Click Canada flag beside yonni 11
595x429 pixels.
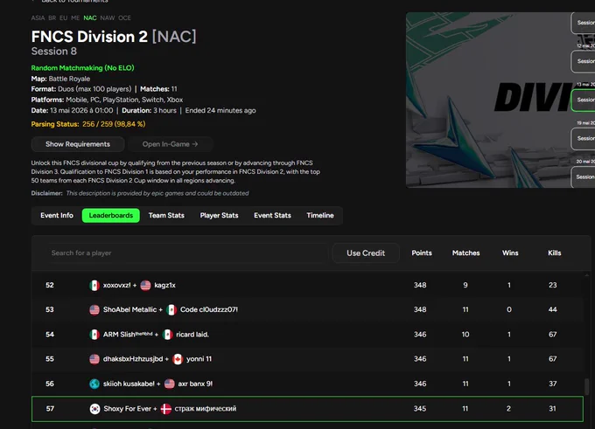click(x=178, y=359)
